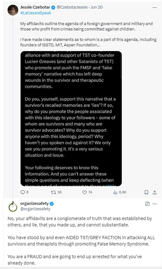Open more options on organizesafety's reply
The height and width of the screenshot is (269, 162).
click(155, 204)
